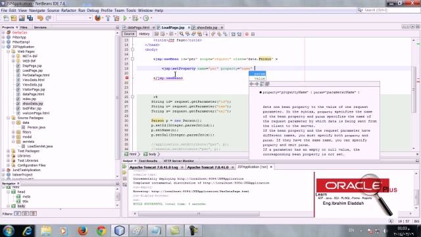Image resolution: width=421 pixels, height=237 pixels.
Task: Click the New File toolbar icon
Action: (x=6, y=18)
